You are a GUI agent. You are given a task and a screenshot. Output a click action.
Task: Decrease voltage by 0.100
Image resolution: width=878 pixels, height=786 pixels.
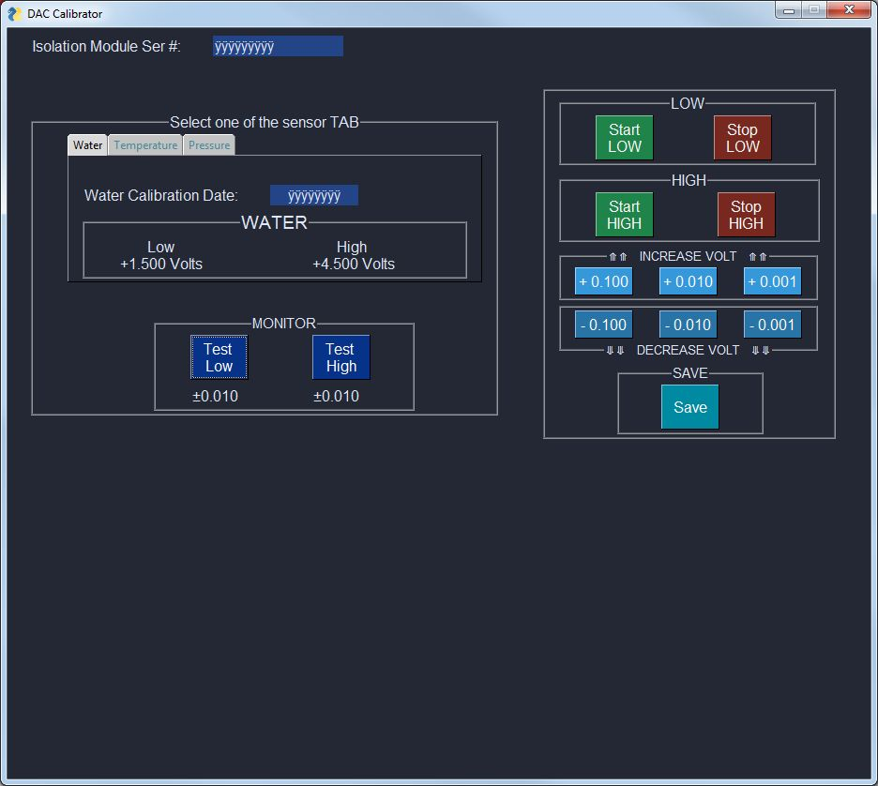pyautogui.click(x=603, y=325)
